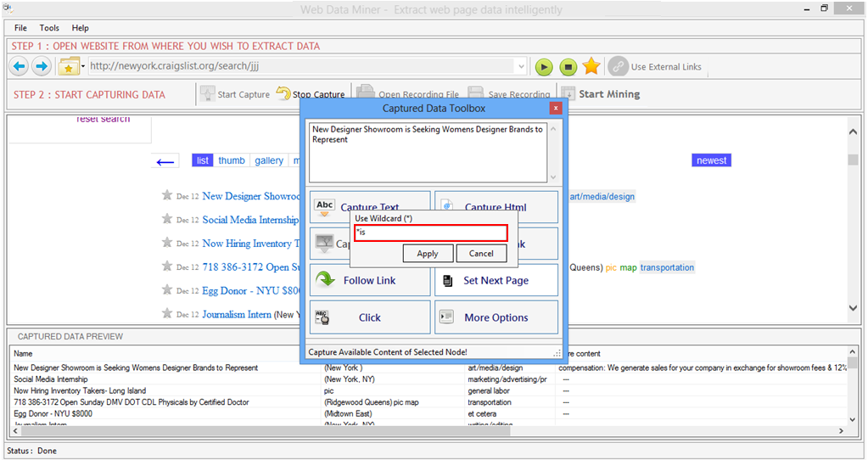Open the File menu

click(20, 28)
